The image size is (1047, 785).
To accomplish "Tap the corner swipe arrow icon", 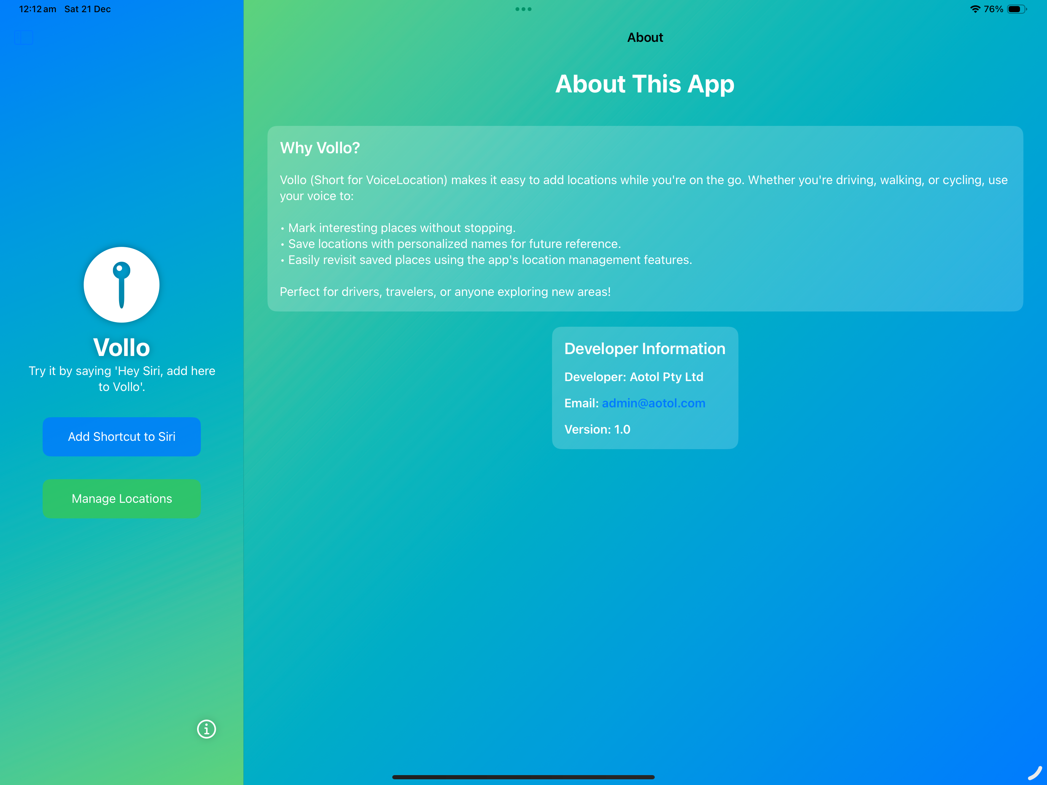I will [1035, 773].
